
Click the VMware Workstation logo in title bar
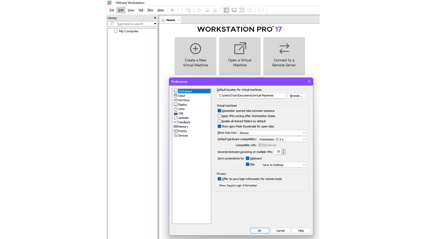pos(109,3)
